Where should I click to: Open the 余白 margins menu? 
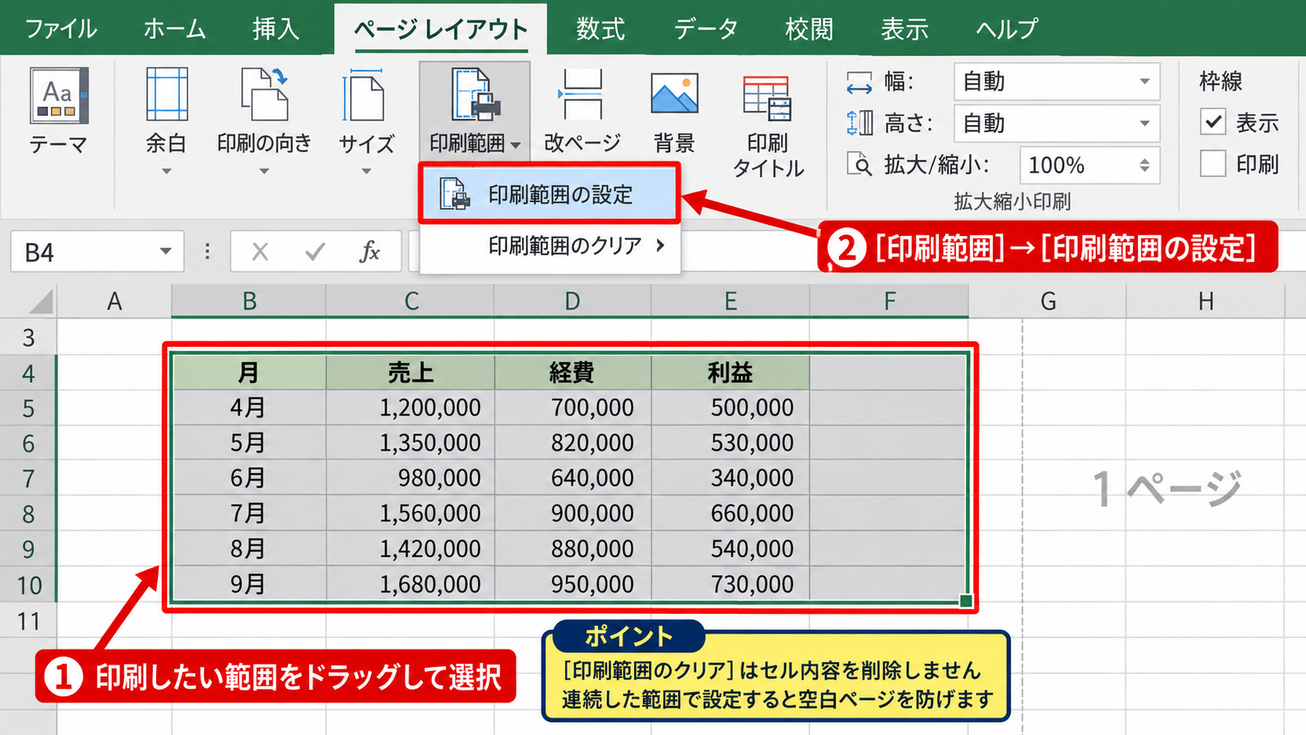[166, 121]
